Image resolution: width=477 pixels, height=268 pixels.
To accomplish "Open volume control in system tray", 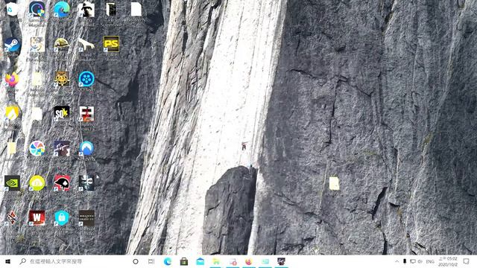I will pyautogui.click(x=420, y=261).
